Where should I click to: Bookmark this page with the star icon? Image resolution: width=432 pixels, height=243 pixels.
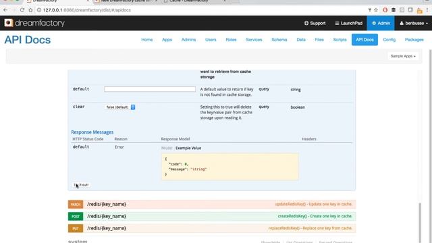(376, 10)
